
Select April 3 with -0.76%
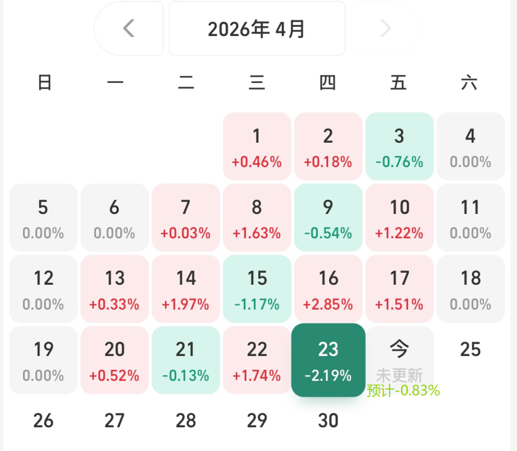399,147
